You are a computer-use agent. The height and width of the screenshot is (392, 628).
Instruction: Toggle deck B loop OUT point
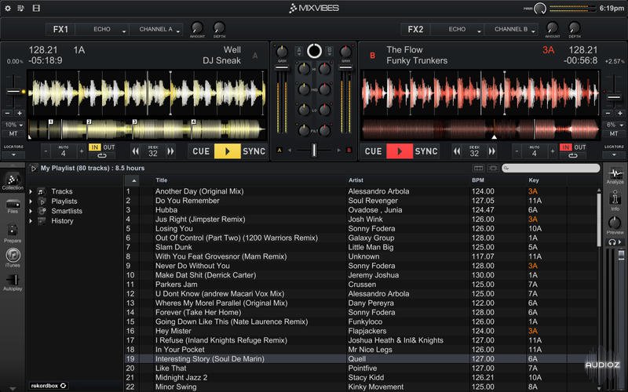coord(580,147)
